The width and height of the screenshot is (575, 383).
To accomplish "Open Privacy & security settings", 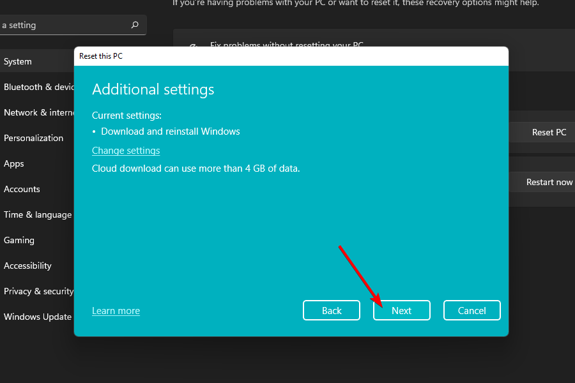I will [38, 291].
